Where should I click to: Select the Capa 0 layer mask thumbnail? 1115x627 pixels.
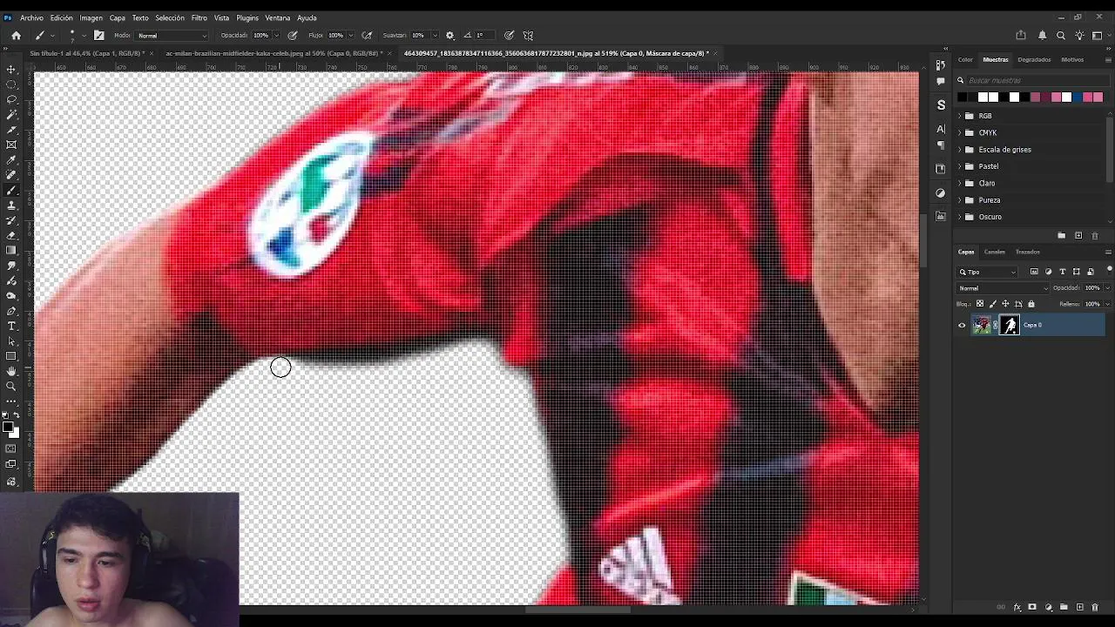click(x=1010, y=326)
